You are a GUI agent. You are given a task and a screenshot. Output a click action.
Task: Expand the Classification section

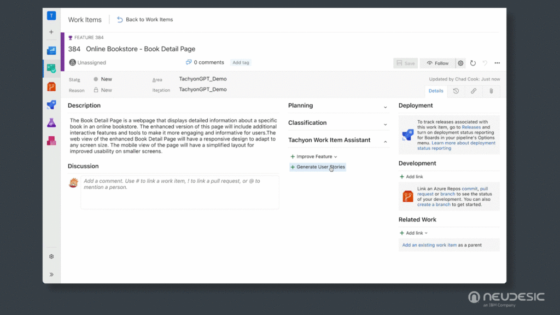[x=385, y=124]
